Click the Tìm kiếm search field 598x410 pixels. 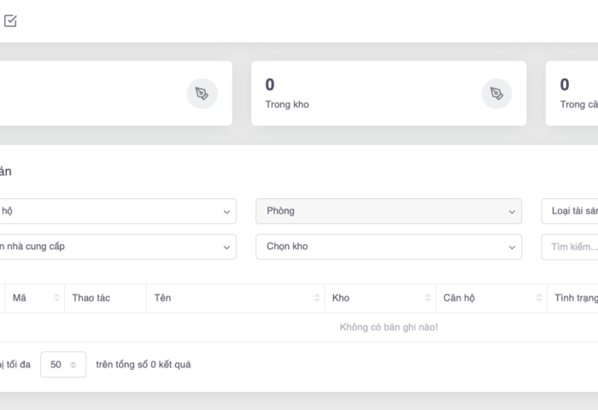[x=571, y=247]
